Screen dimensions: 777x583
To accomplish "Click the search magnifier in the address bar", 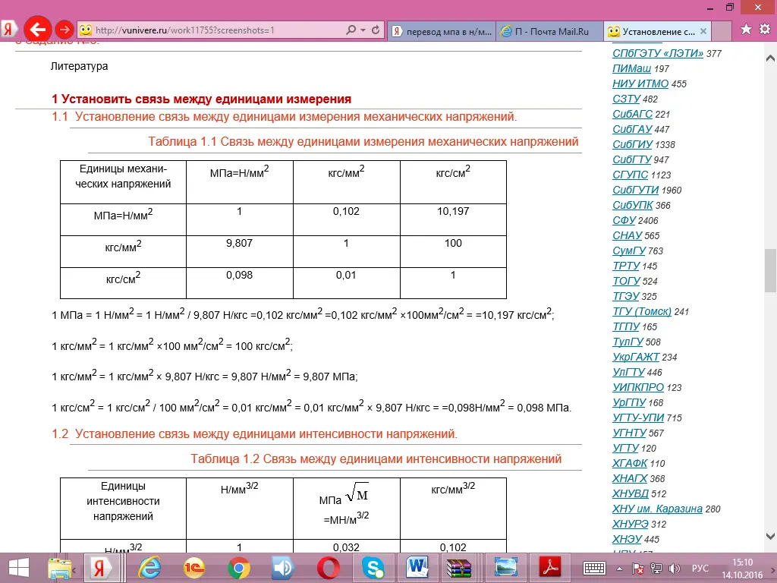I will click(x=351, y=30).
